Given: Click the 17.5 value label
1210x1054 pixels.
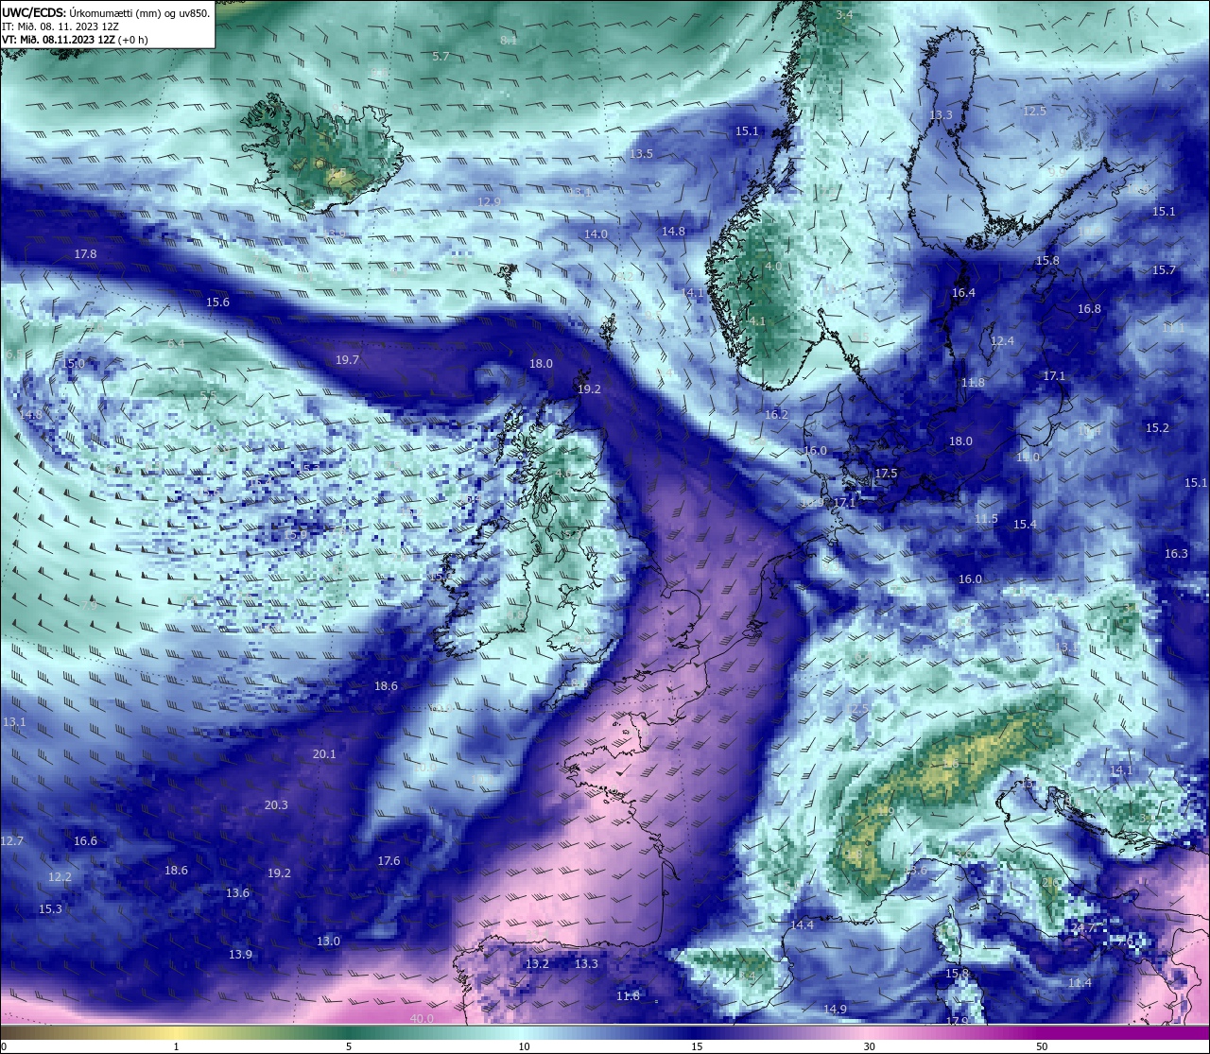Looking at the screenshot, I should coord(886,474).
